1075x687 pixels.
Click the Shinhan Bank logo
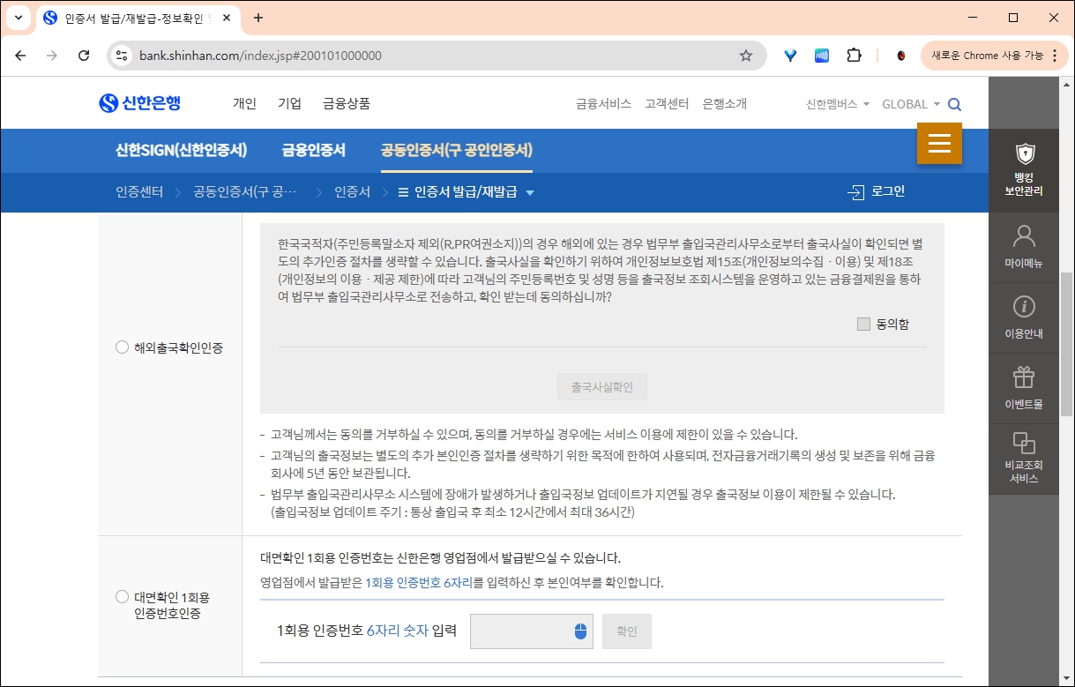pos(141,102)
